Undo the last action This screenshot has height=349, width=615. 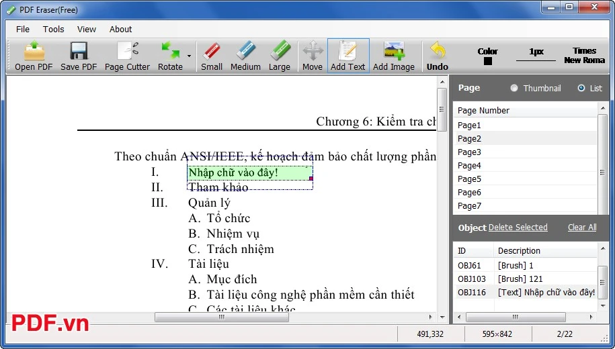[x=438, y=56]
